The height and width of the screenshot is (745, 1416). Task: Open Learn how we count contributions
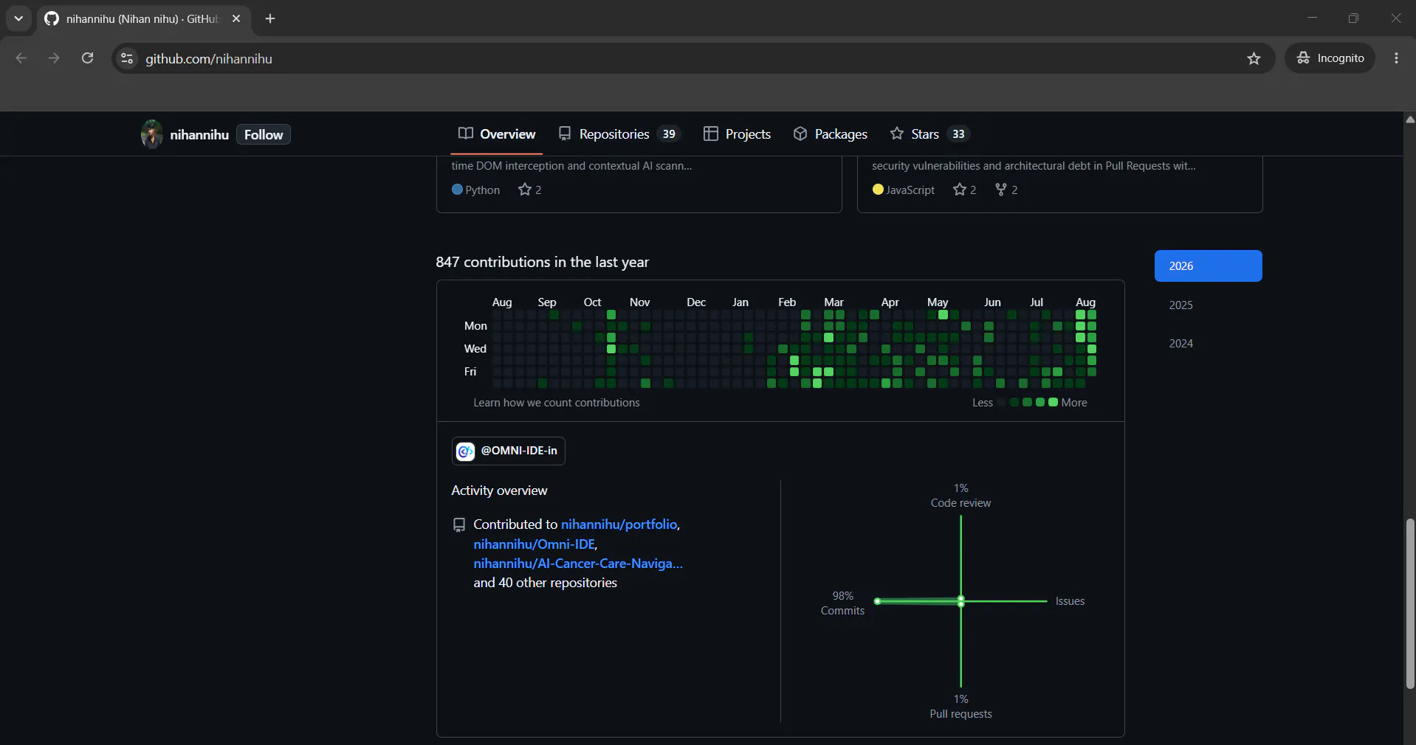[557, 403]
